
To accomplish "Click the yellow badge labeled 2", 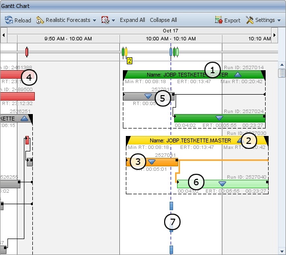I will (129, 61).
